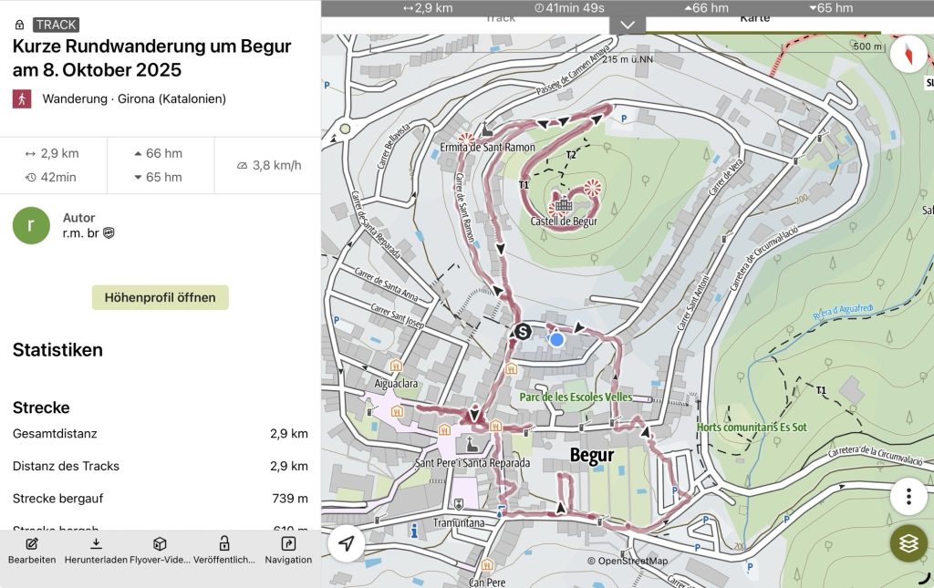Center map with location arrow button
This screenshot has height=588, width=934.
click(347, 544)
